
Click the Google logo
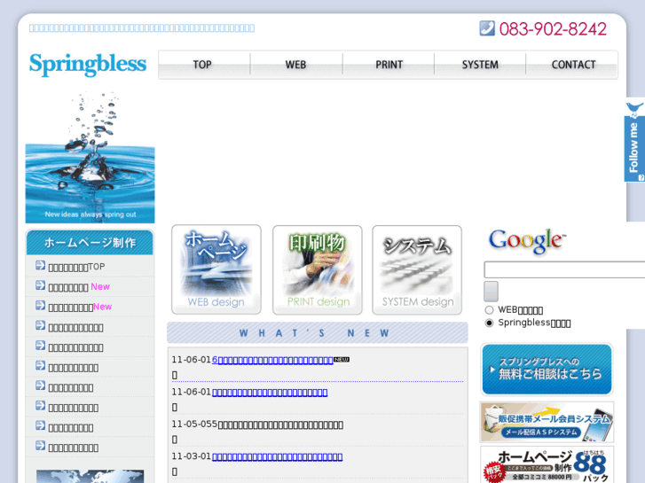(526, 241)
